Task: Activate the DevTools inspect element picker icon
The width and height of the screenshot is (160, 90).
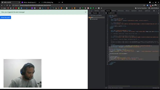Action: (89, 11)
